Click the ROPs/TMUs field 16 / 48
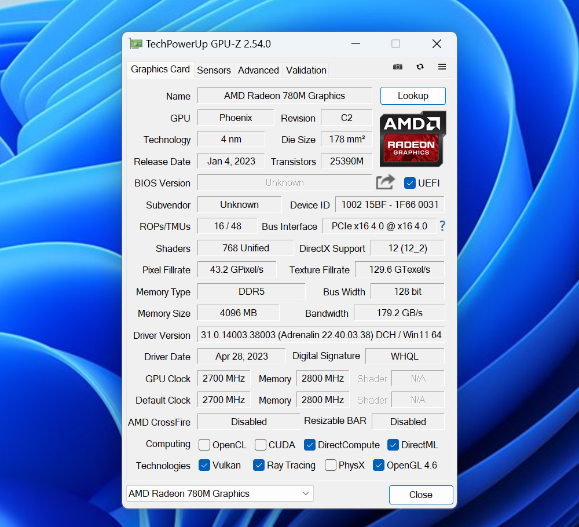 point(228,226)
